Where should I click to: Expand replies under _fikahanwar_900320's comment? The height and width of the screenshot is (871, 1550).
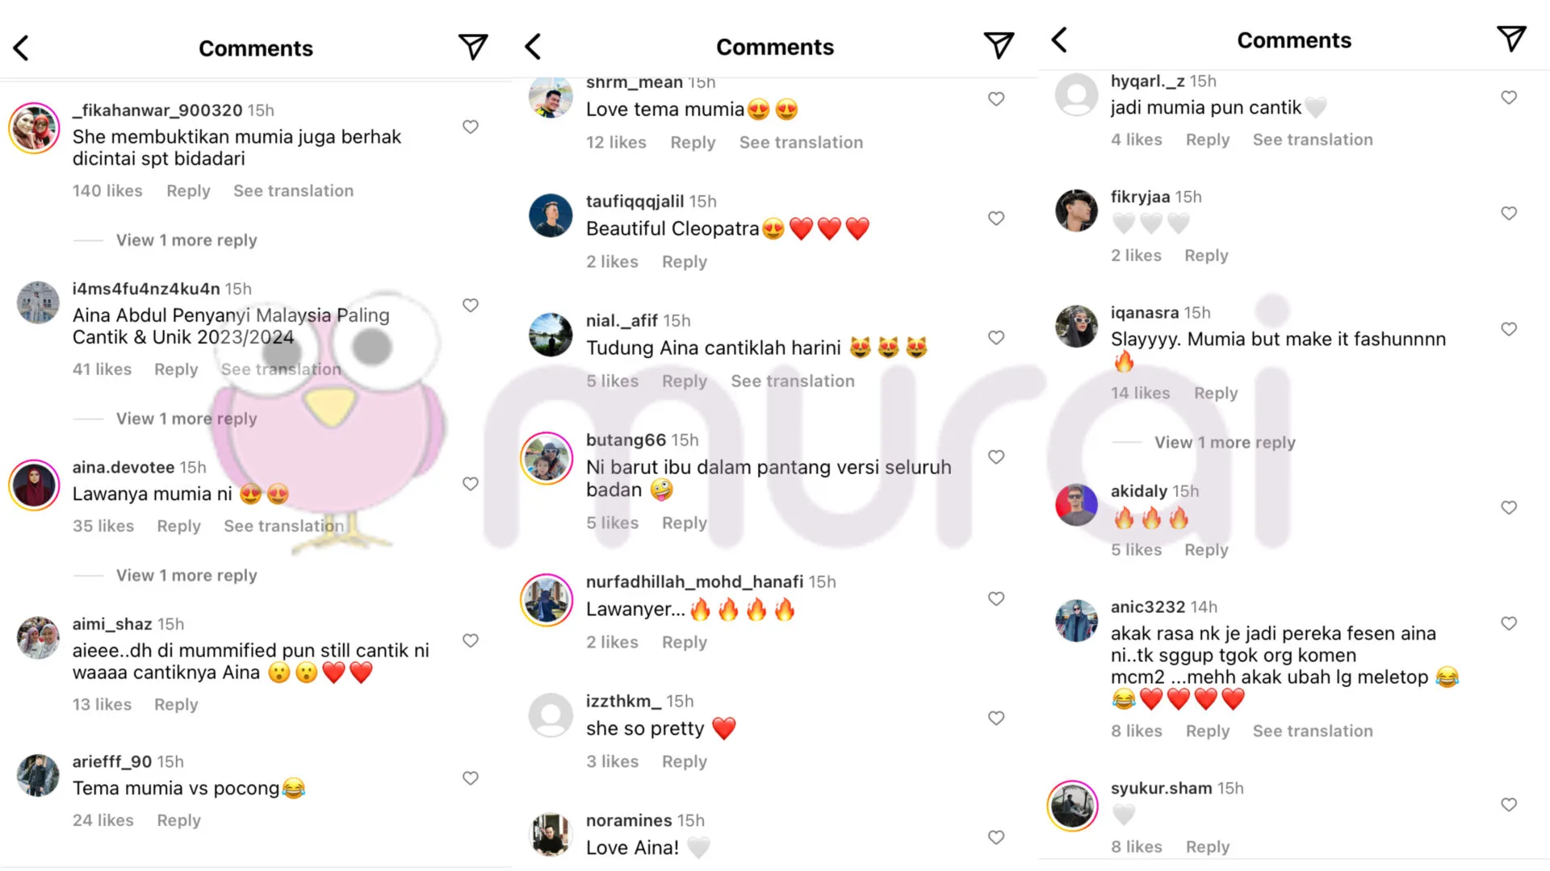(x=186, y=240)
